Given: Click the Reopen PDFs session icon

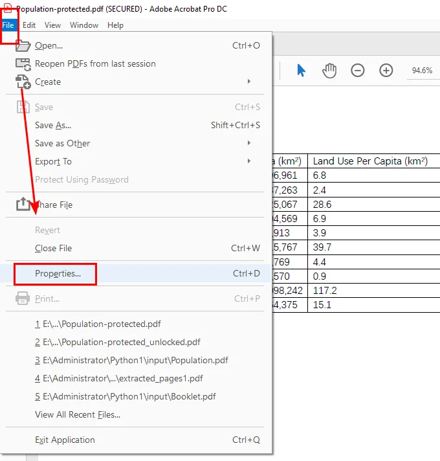Looking at the screenshot, I should coord(23,64).
